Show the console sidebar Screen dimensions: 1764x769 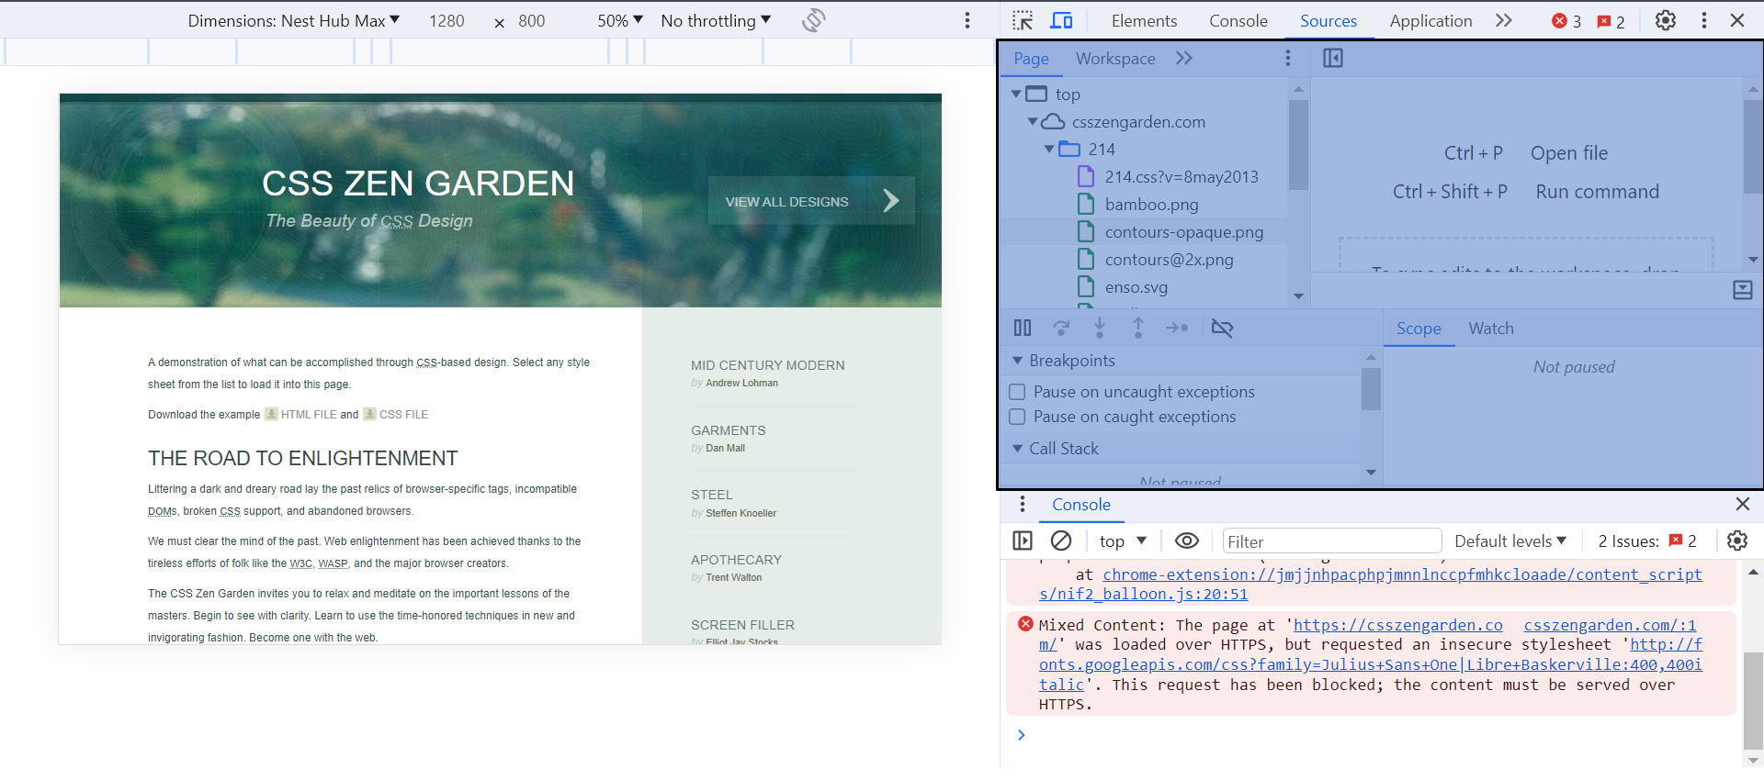[x=1023, y=541]
